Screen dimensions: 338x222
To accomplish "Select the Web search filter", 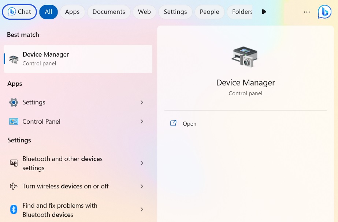I will tap(144, 12).
